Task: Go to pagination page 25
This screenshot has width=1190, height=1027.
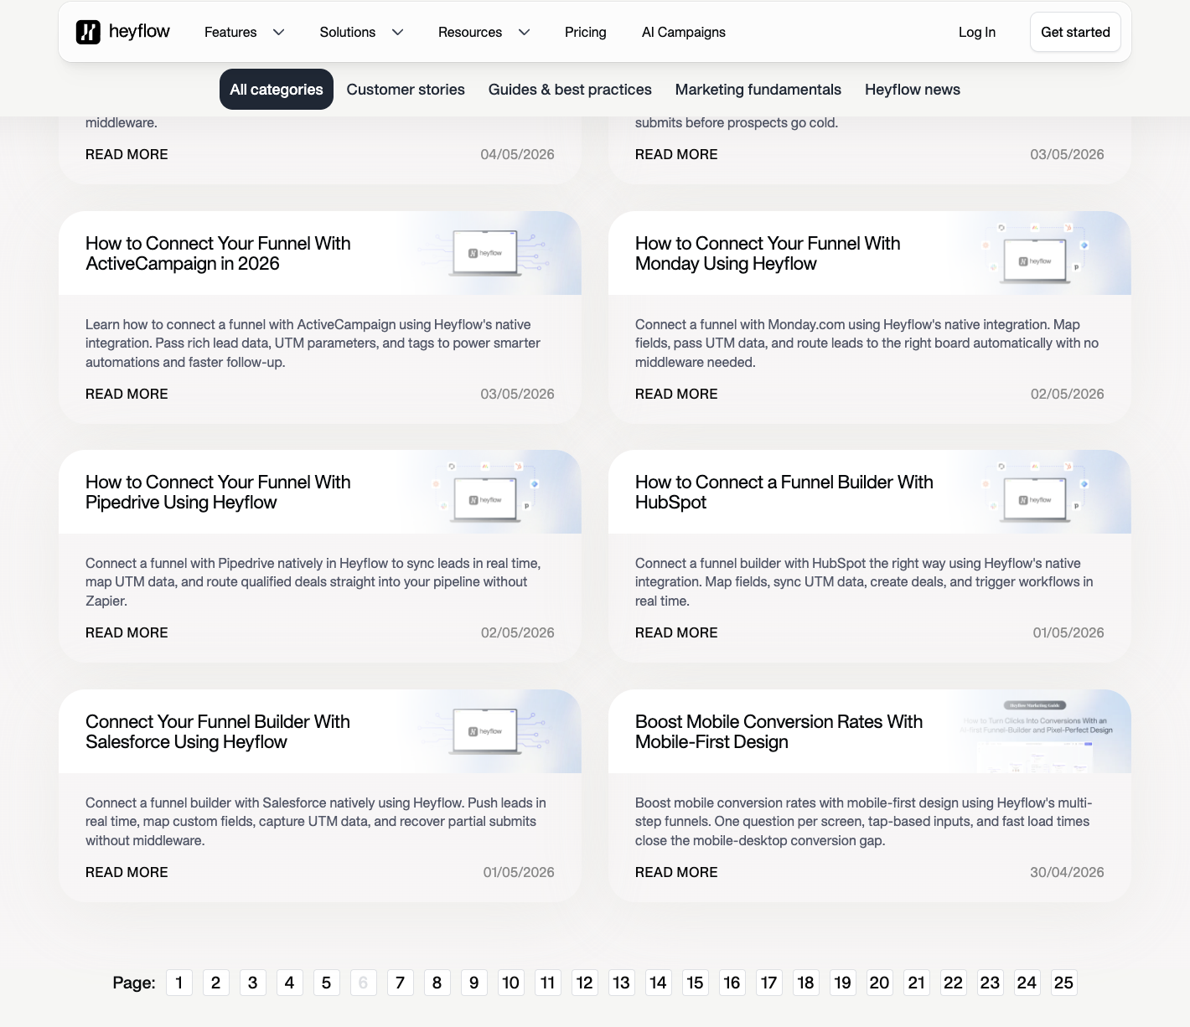Action: (1064, 983)
